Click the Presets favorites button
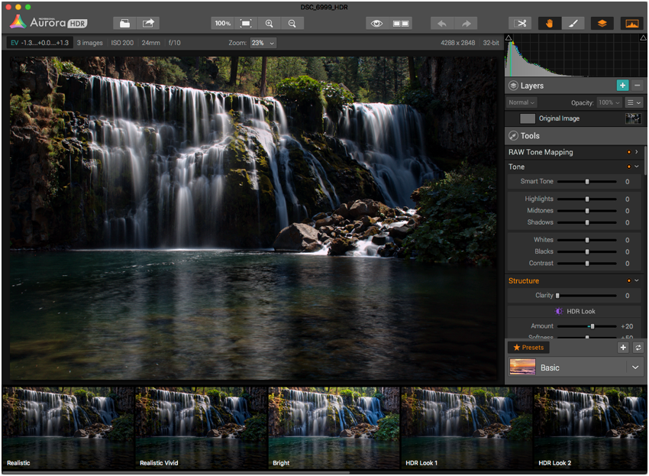This screenshot has height=476, width=649. point(528,348)
